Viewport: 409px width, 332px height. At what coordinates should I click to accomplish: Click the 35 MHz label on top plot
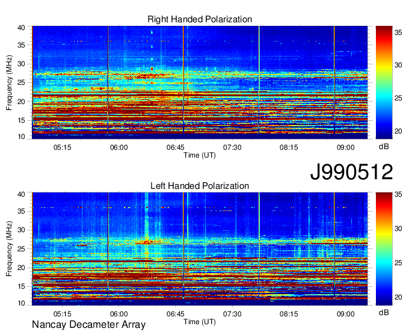click(22, 45)
